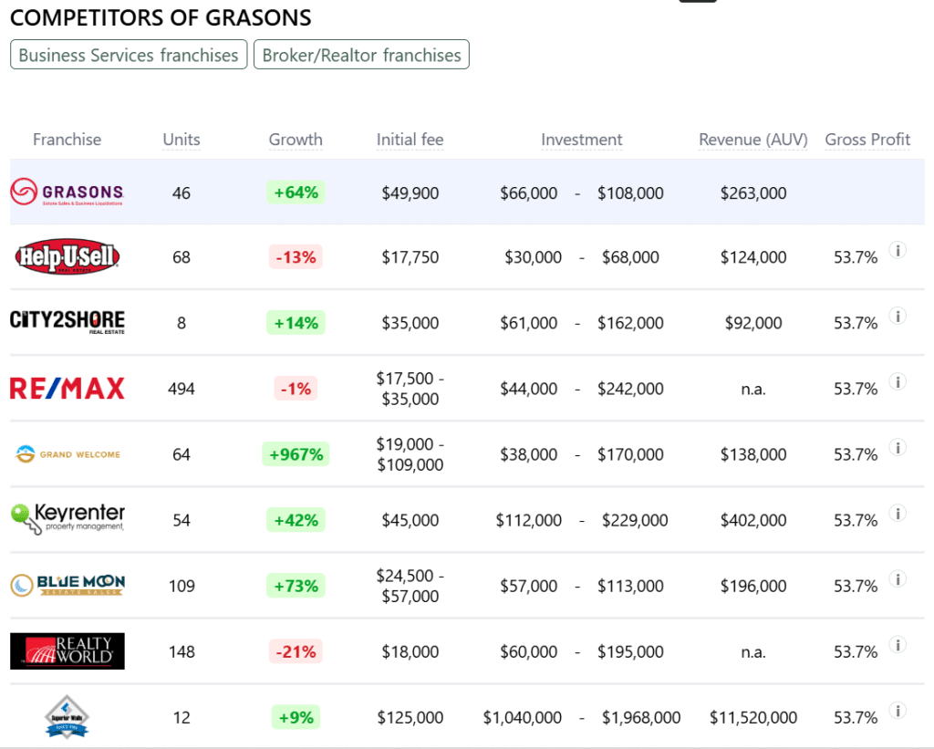The image size is (934, 749).
Task: Open the City2Shore Real Estate logo
Action: tap(67, 322)
